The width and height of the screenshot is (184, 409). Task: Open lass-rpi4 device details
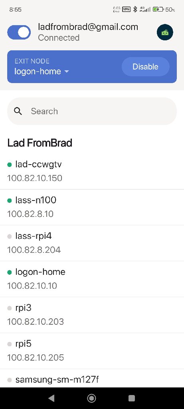click(x=92, y=243)
